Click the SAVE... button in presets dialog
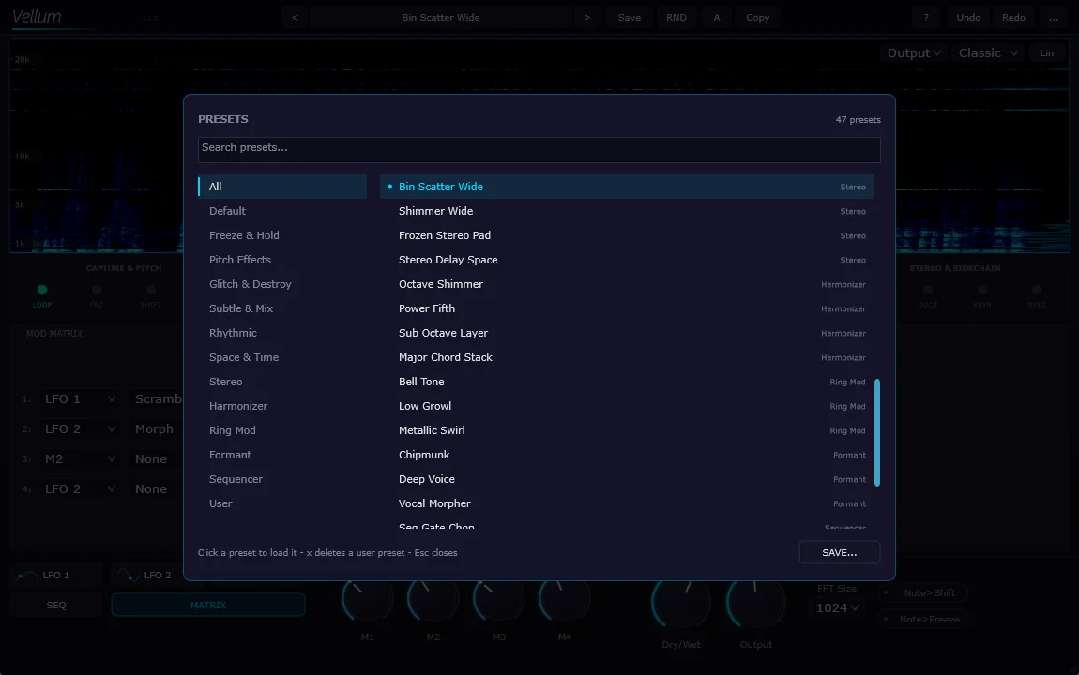This screenshot has width=1079, height=675. (x=840, y=552)
